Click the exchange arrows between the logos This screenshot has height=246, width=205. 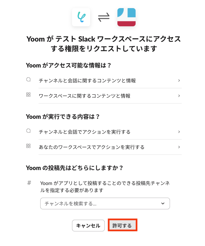pos(104,17)
